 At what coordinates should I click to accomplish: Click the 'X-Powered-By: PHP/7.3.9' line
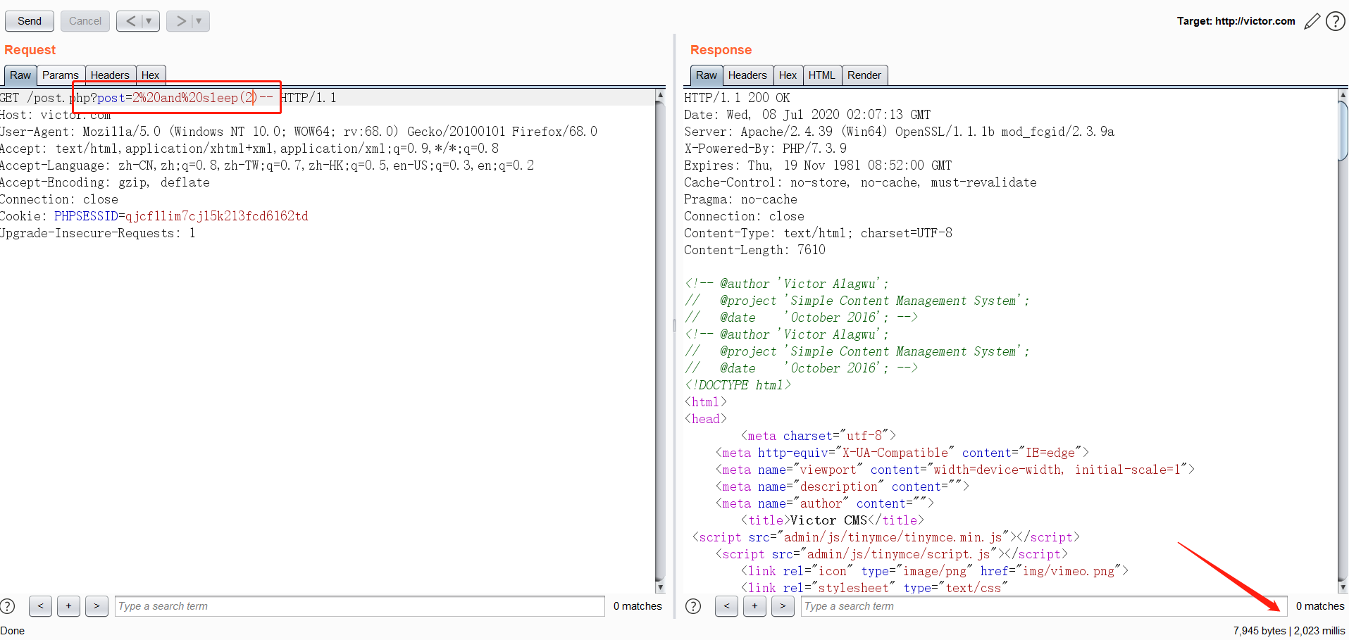(765, 149)
